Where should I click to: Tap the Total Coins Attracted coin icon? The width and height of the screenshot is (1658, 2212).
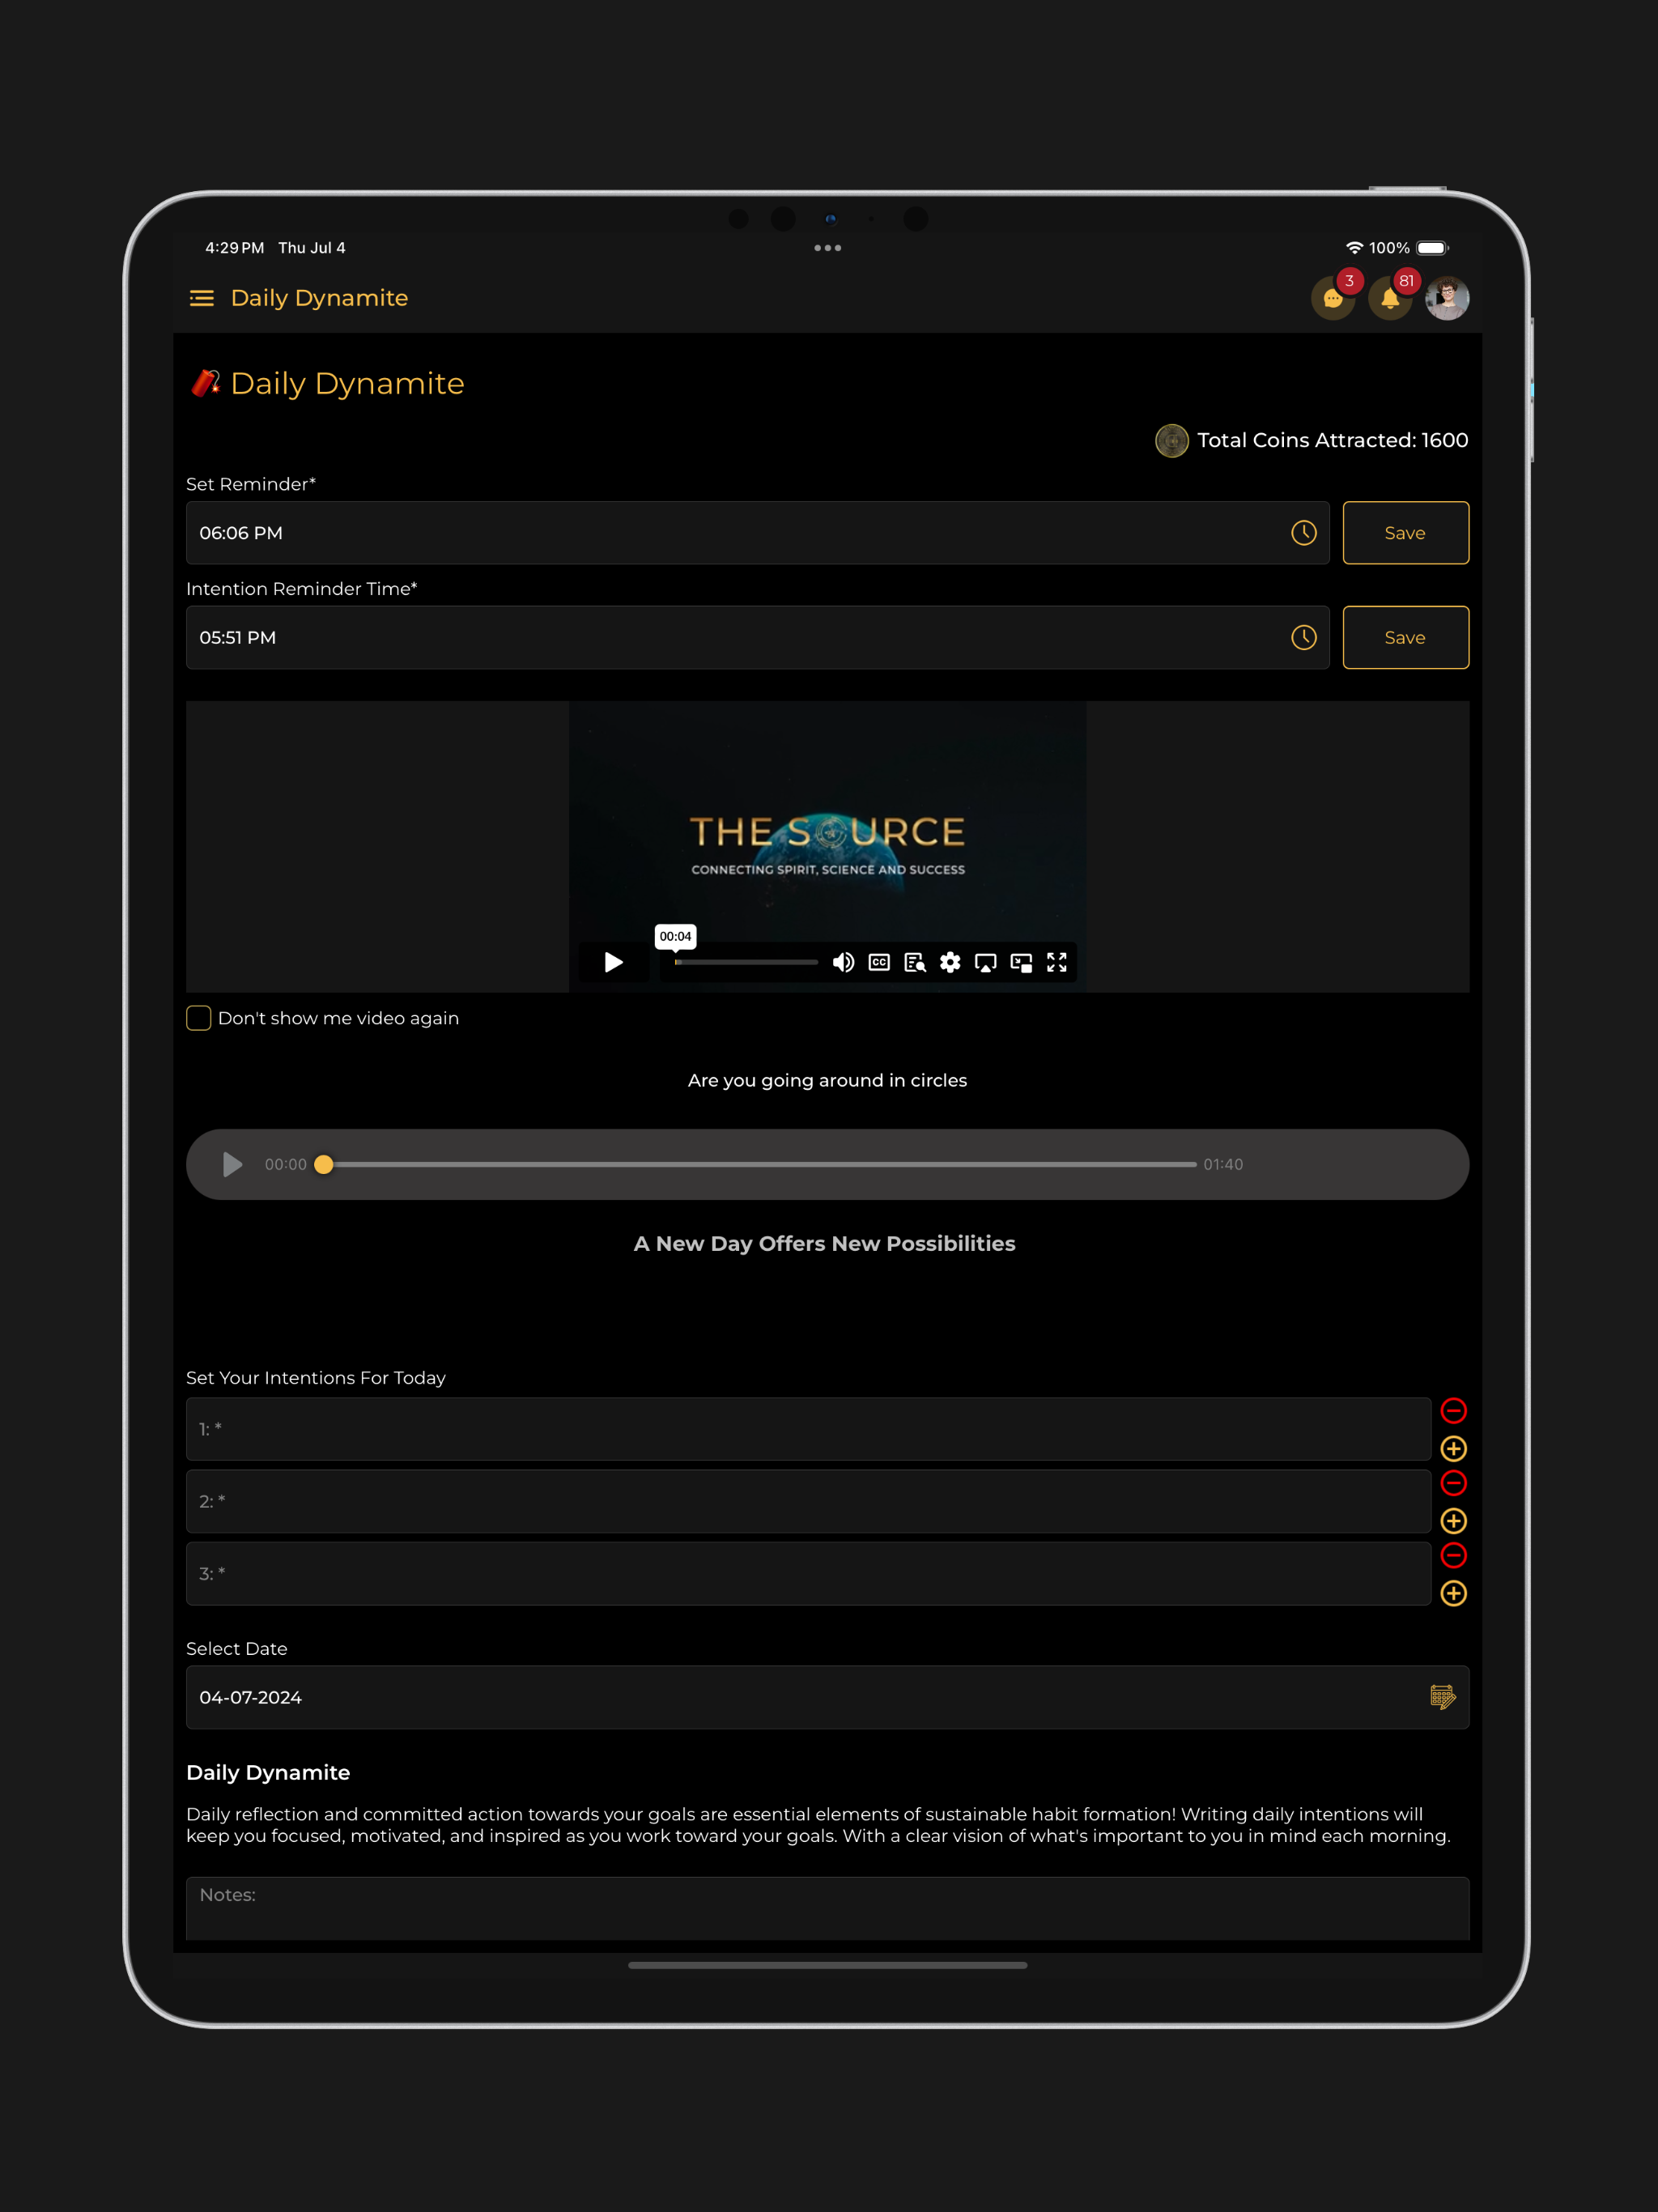point(1171,441)
